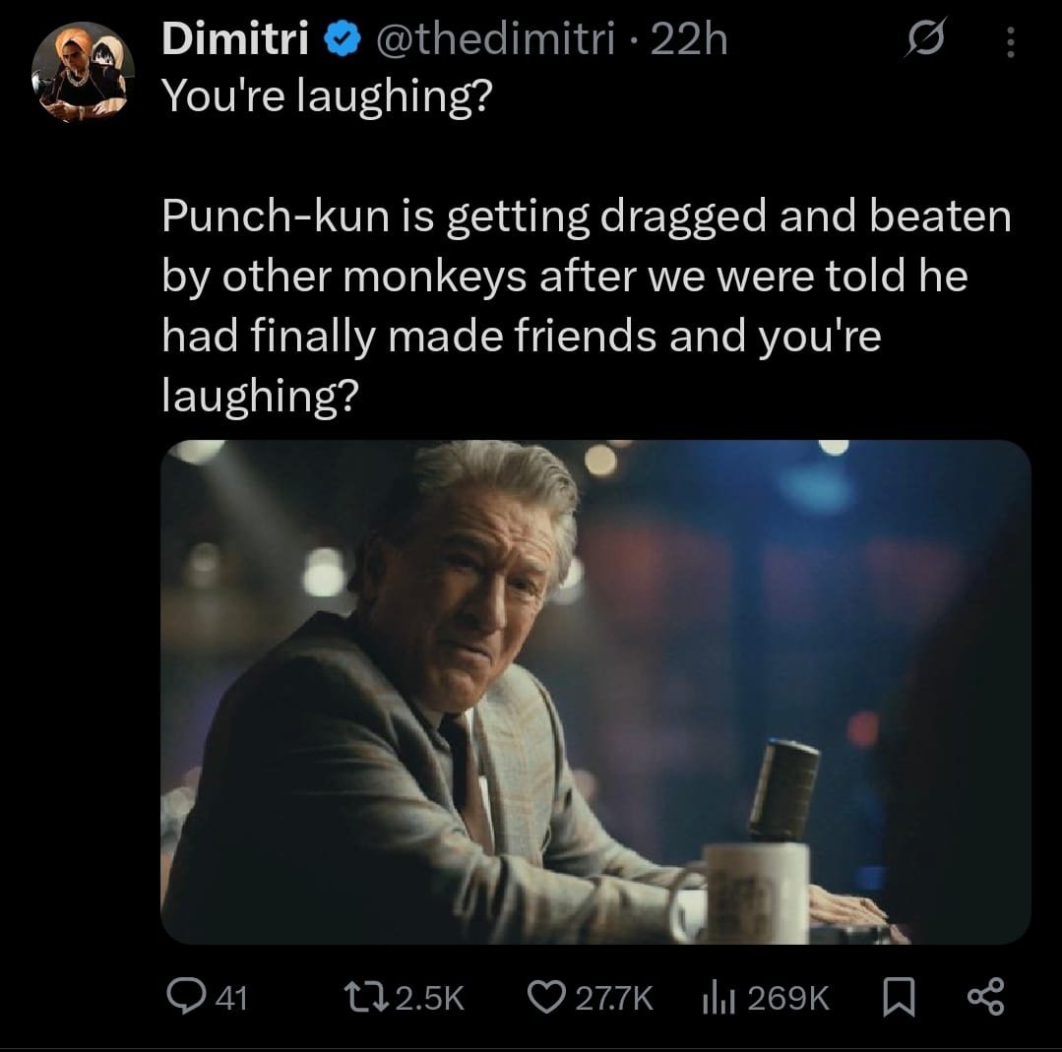1062x1052 pixels.
Task: Open Dimitri's profile picture
Action: tap(83, 69)
